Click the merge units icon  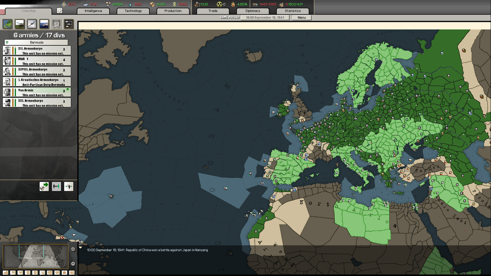pos(69,186)
